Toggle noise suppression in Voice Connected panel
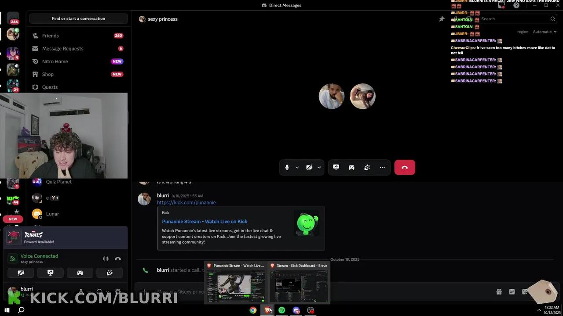Viewport: 563px width, 316px height. click(106, 259)
